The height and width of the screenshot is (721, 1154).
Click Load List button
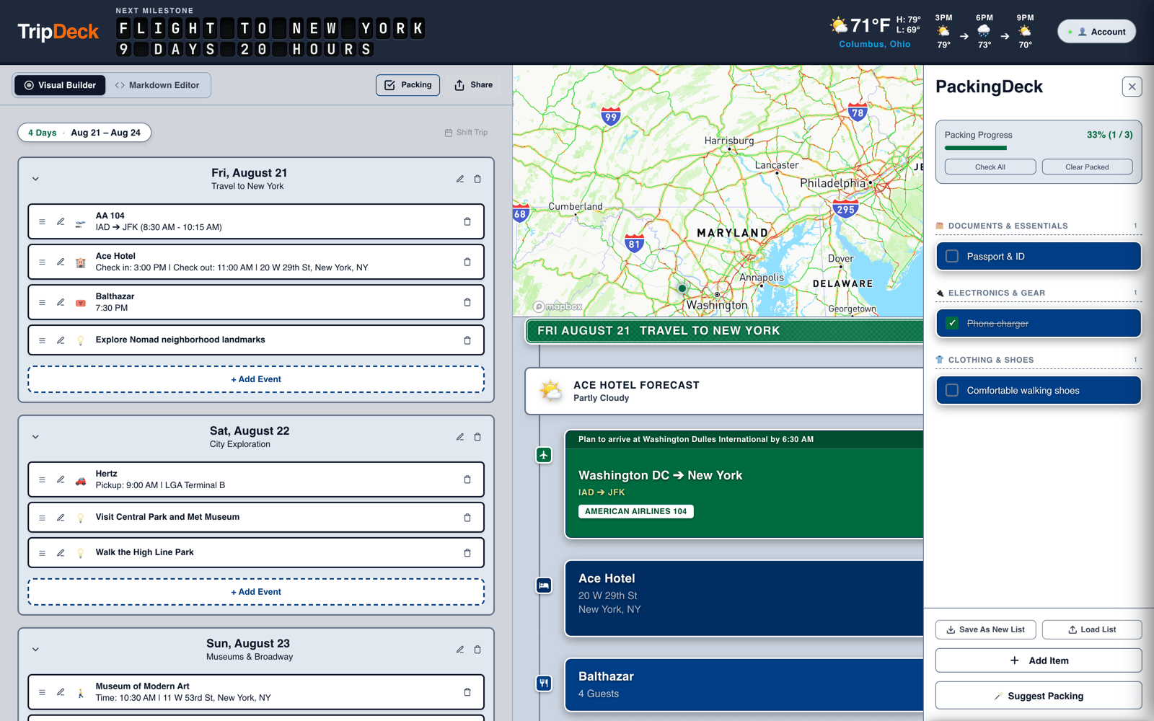point(1092,629)
